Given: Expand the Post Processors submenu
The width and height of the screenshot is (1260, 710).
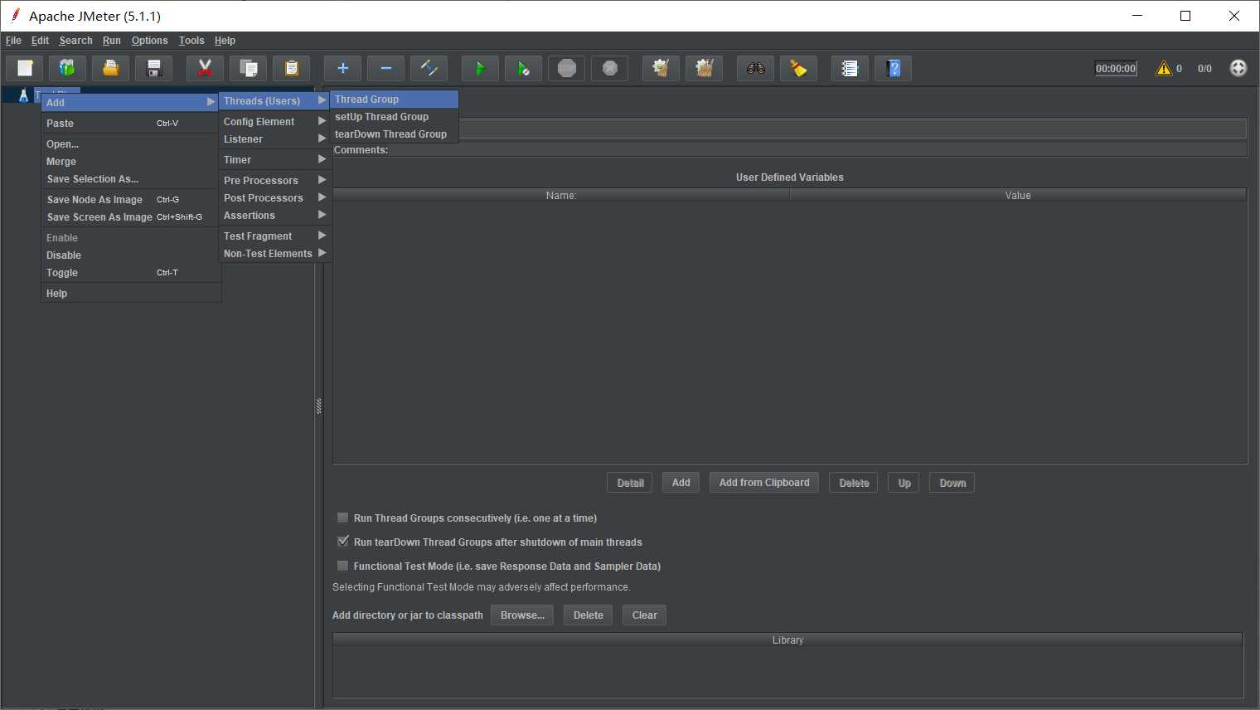Looking at the screenshot, I should coord(274,197).
